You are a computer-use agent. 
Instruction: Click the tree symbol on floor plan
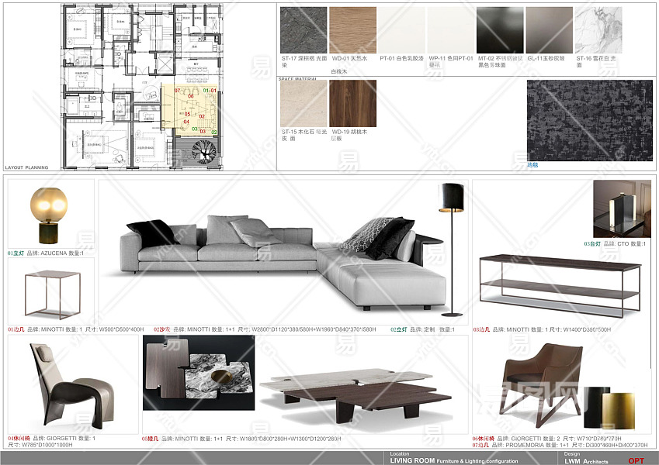point(204,151)
